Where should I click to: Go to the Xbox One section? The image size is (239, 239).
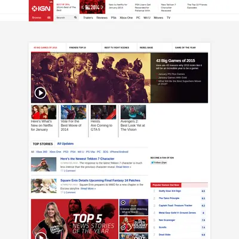(126, 17)
